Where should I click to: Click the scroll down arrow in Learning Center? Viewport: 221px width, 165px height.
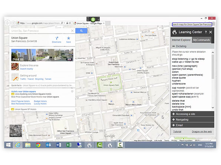tap(213, 108)
